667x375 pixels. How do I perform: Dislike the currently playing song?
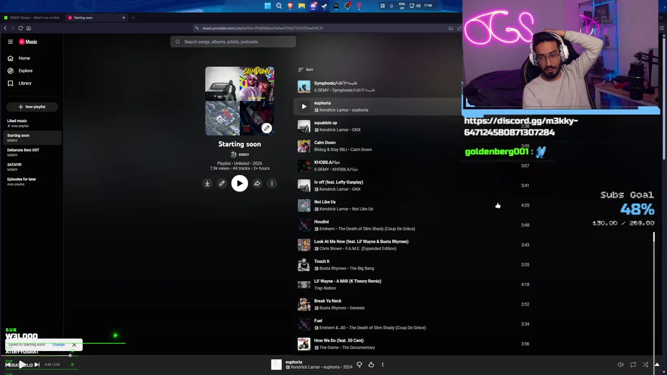(x=359, y=365)
